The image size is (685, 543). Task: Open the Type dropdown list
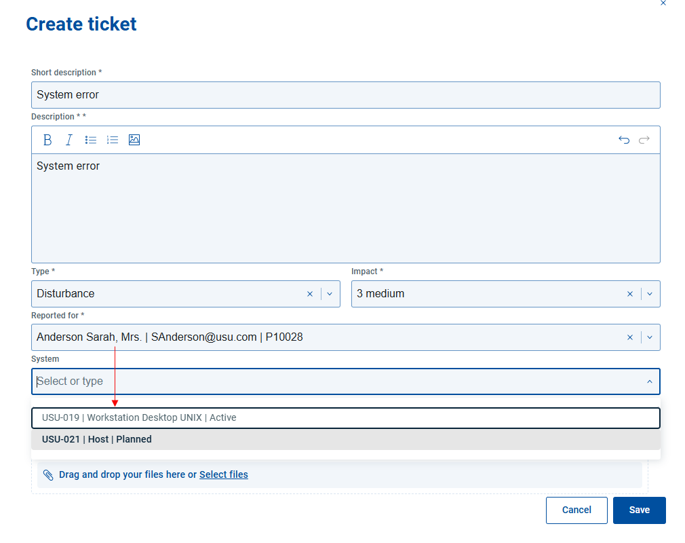click(x=330, y=294)
